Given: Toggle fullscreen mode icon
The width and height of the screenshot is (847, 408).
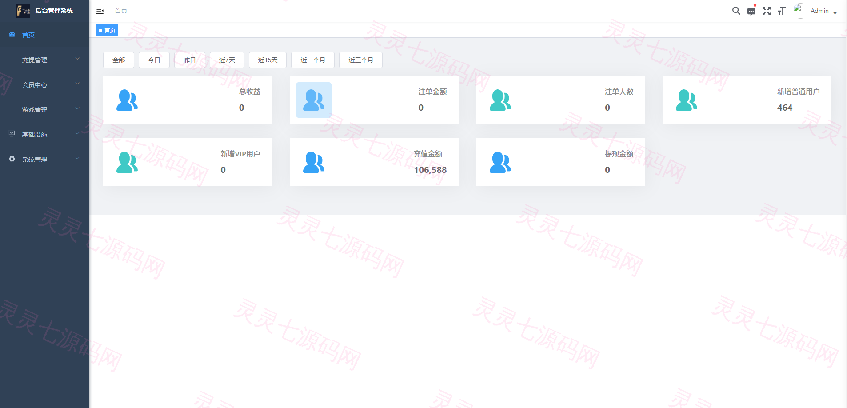Looking at the screenshot, I should click(x=767, y=11).
